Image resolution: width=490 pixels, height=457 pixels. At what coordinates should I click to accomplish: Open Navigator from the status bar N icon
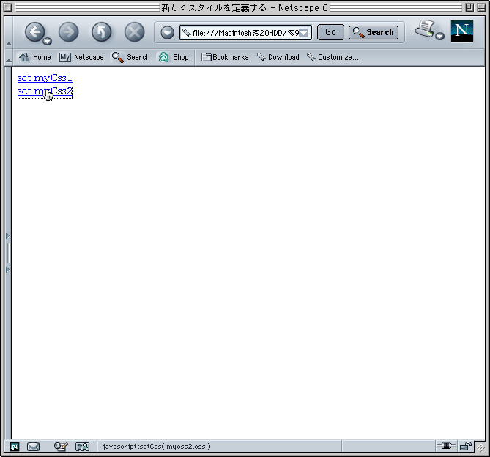15,447
